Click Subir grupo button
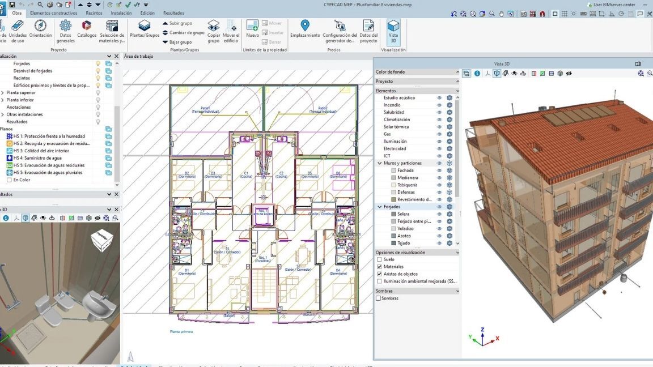This screenshot has height=367, width=653. pos(177,23)
